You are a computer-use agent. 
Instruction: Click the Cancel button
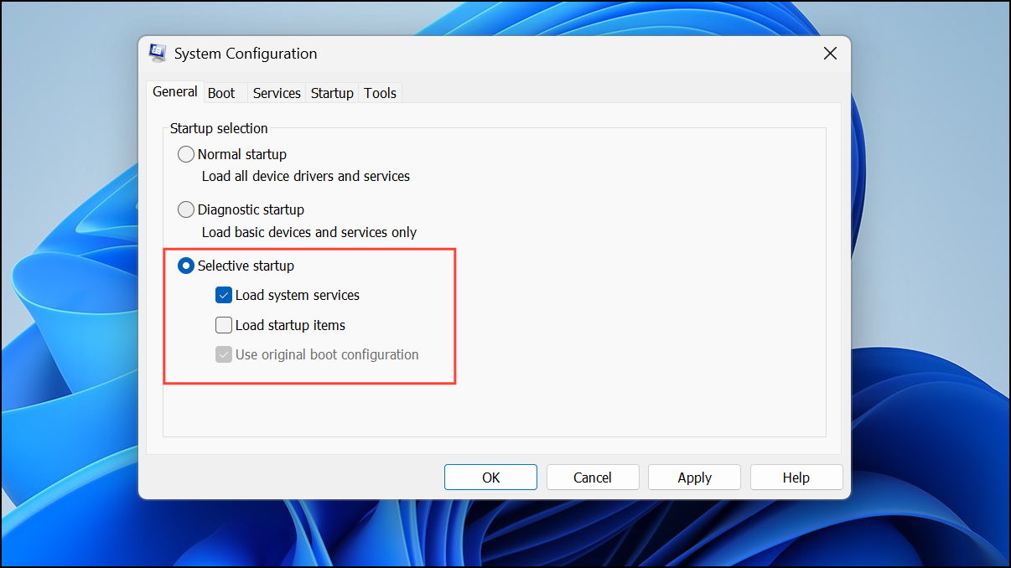coord(593,478)
